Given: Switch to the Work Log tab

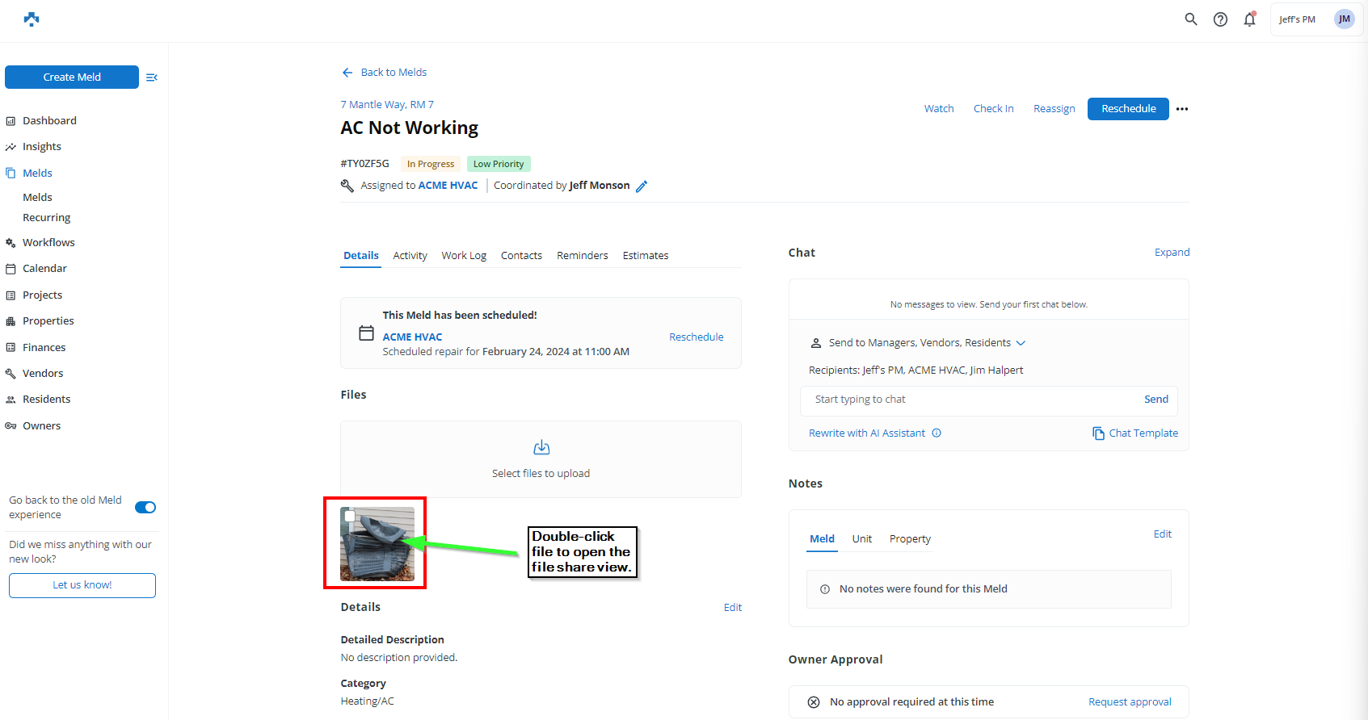Looking at the screenshot, I should [x=464, y=256].
